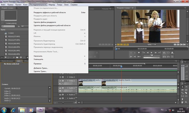Mute the Audio 1 track
The height and width of the screenshot is (113, 189).
60,88
